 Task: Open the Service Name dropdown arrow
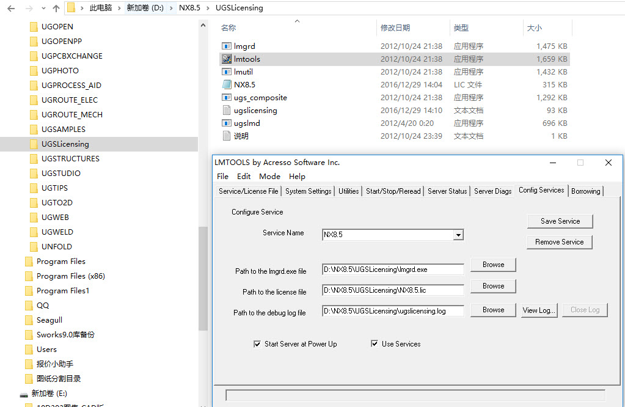(x=458, y=235)
